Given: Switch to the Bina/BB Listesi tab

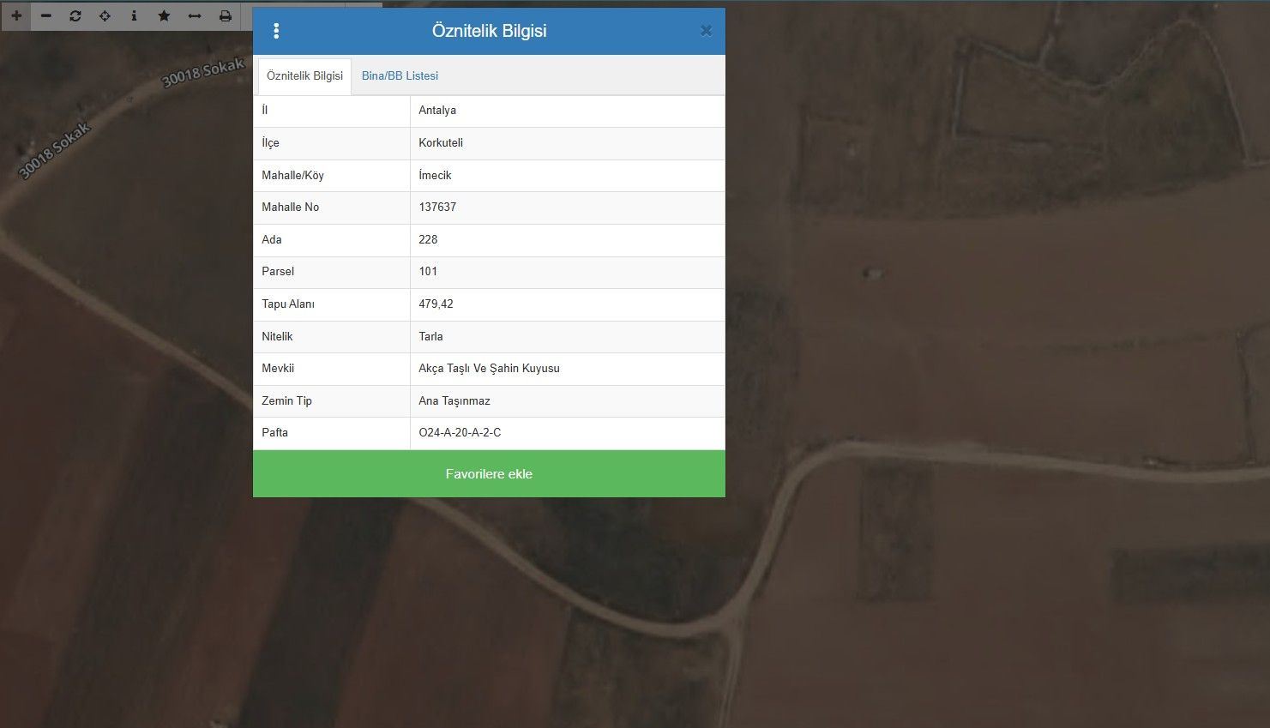Looking at the screenshot, I should (400, 75).
